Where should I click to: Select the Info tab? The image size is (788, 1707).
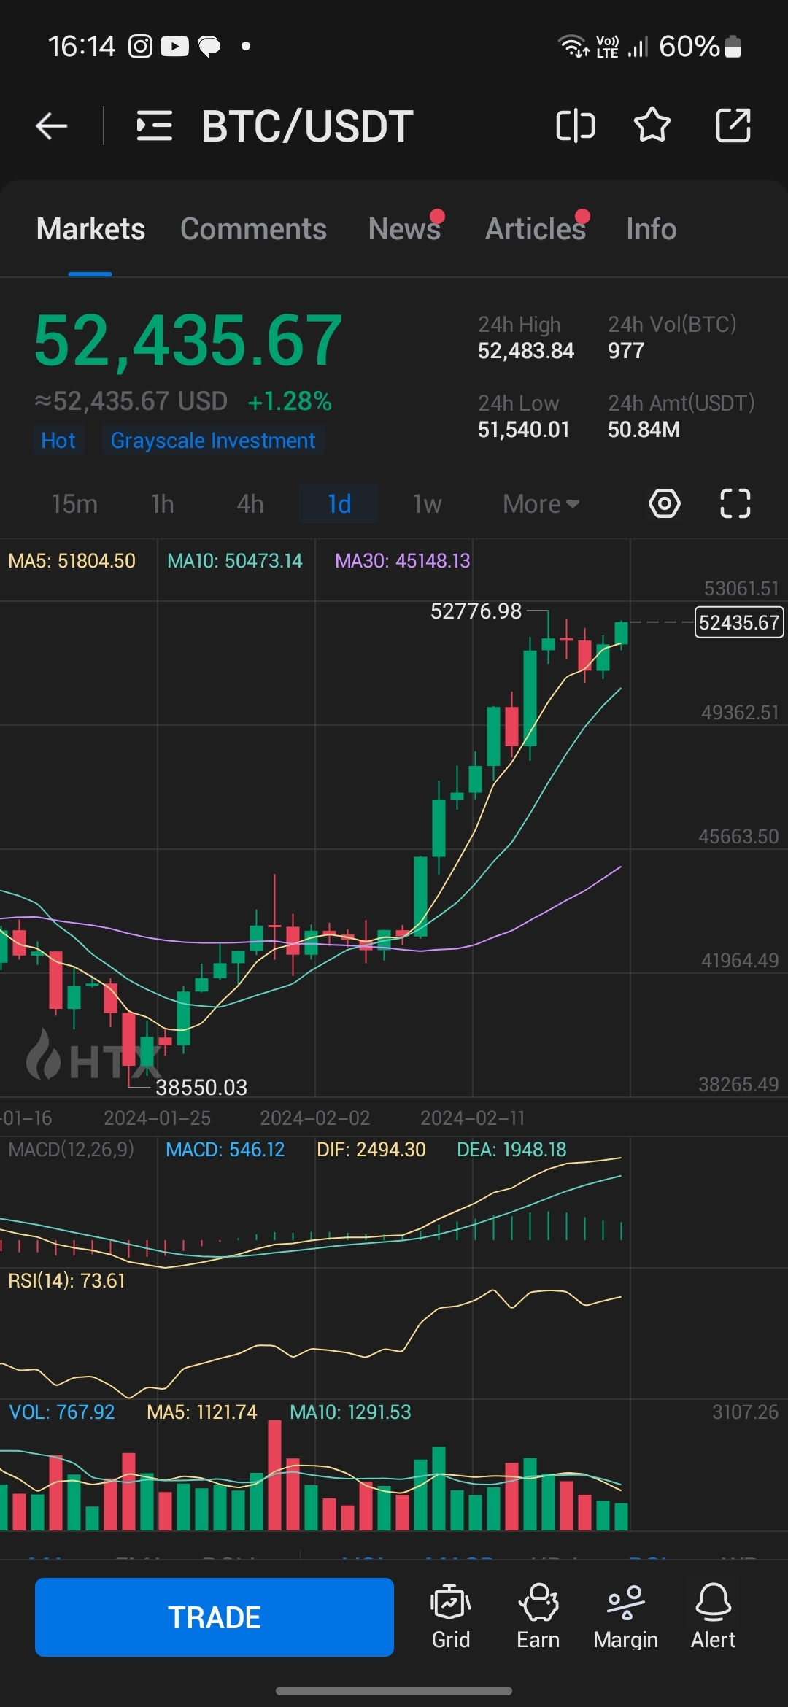tap(651, 229)
